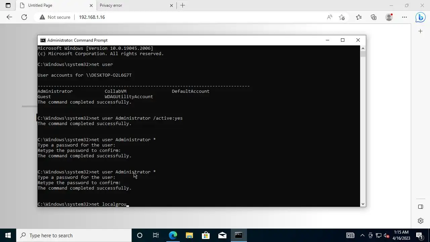The width and height of the screenshot is (430, 242).
Task: Open Collections panel
Action: pyautogui.click(x=374, y=17)
